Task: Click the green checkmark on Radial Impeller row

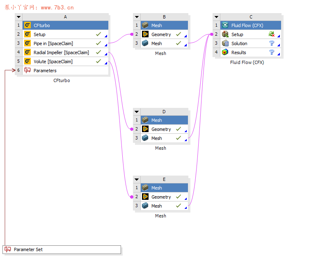Action: click(98, 52)
